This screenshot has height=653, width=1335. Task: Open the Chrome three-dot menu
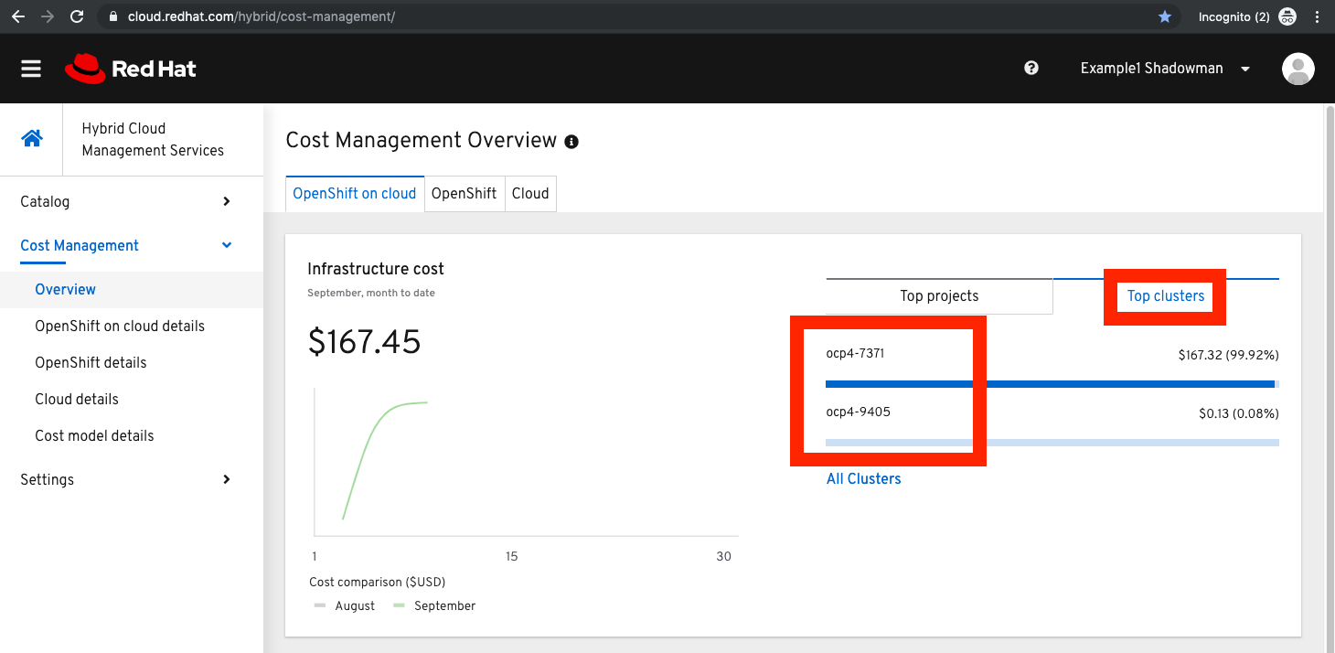(1317, 16)
